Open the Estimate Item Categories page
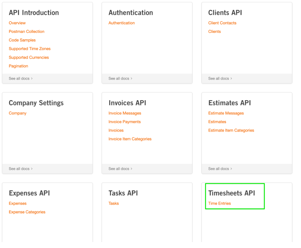This screenshot has height=248, width=301. pos(231,130)
